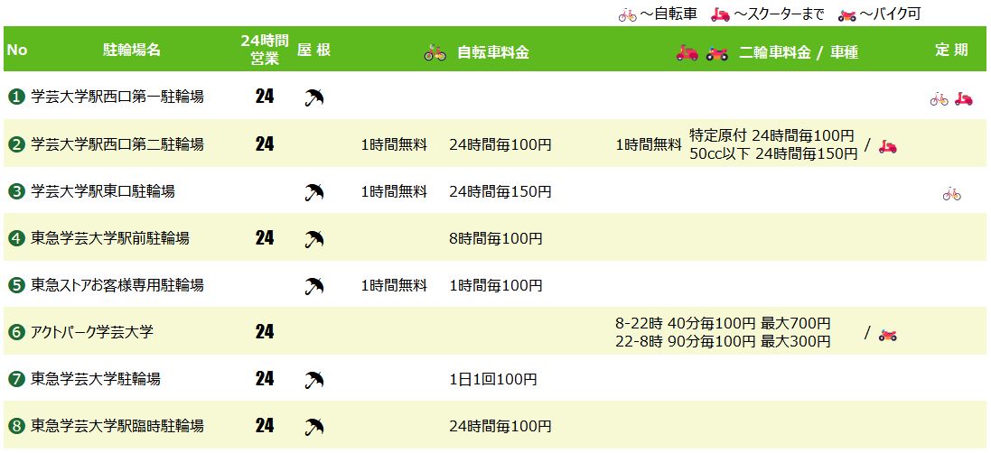
Task: Click the bicycle icon in 自転車料金 header
Action: pyautogui.click(x=435, y=52)
